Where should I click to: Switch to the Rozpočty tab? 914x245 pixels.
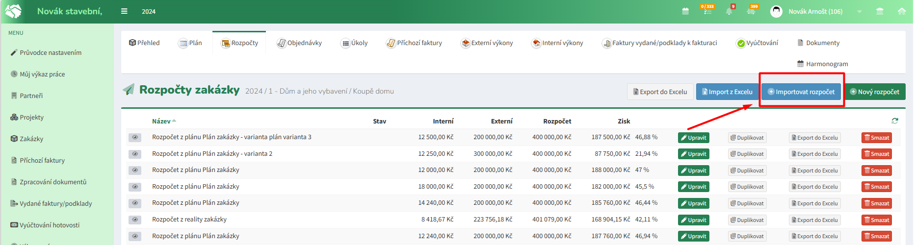click(x=239, y=43)
